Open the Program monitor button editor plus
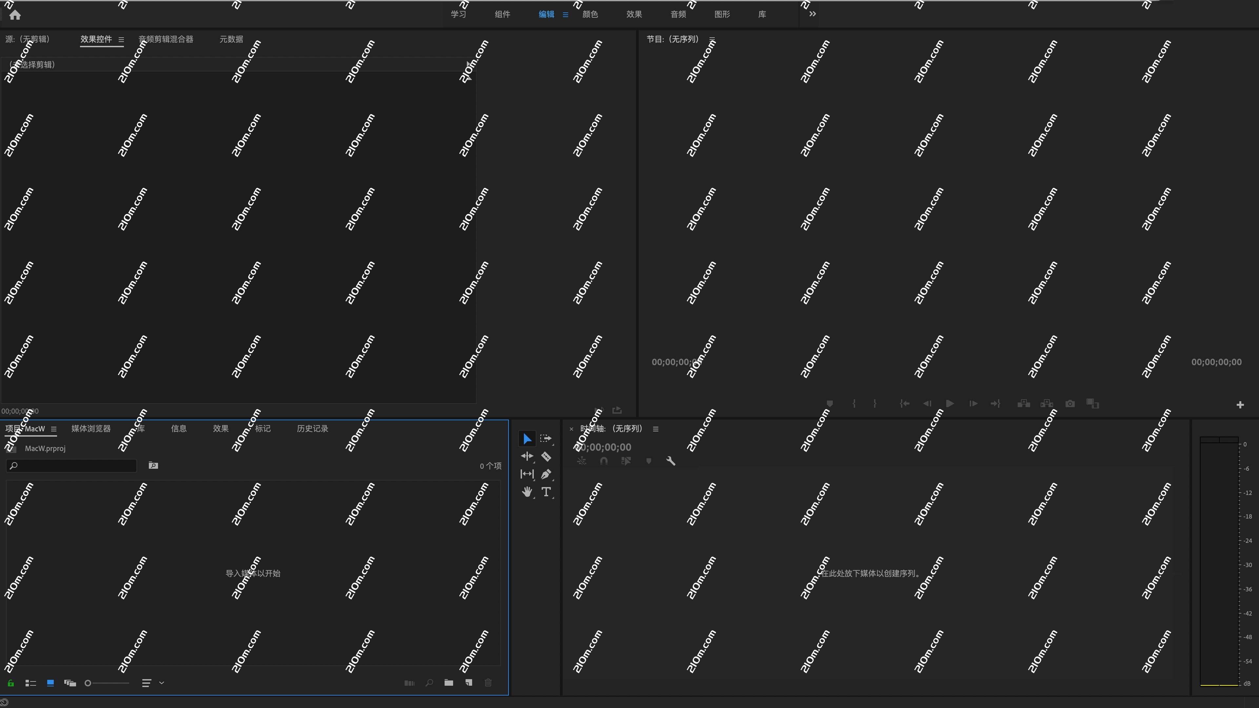This screenshot has width=1259, height=708. click(1240, 404)
